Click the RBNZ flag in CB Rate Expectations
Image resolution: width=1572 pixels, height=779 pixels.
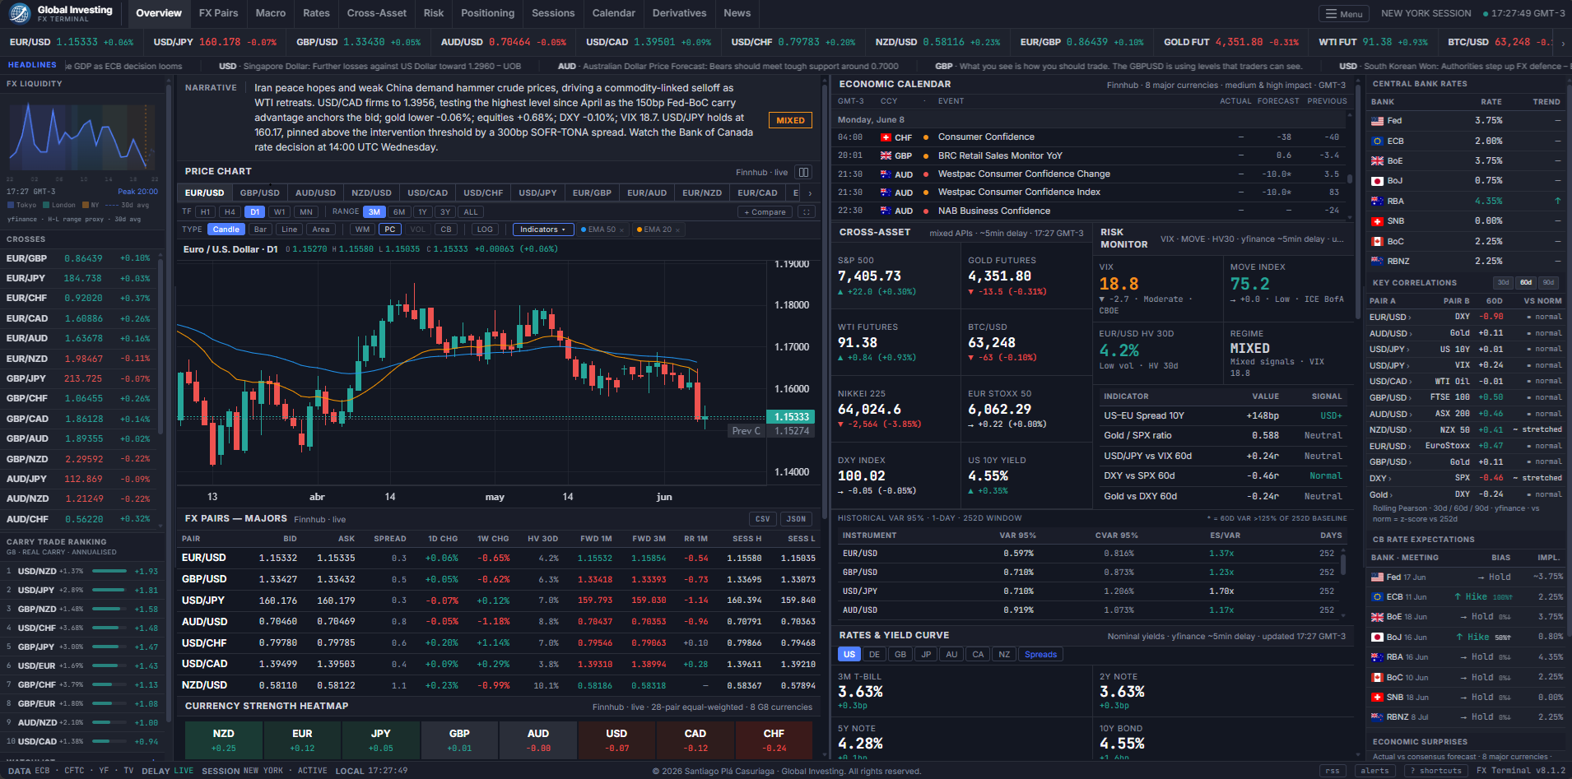tap(1377, 717)
